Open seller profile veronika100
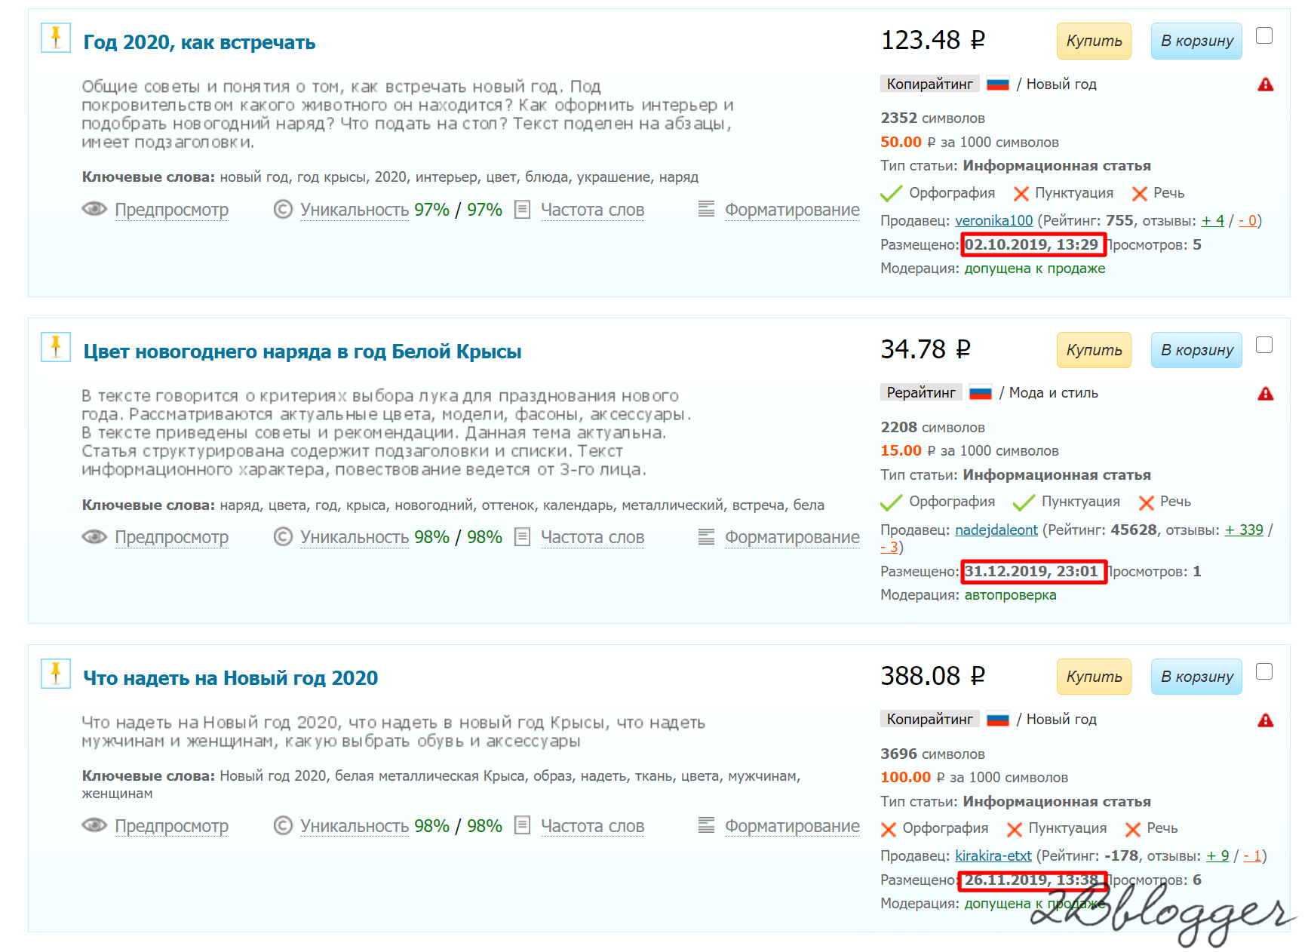 [x=993, y=220]
